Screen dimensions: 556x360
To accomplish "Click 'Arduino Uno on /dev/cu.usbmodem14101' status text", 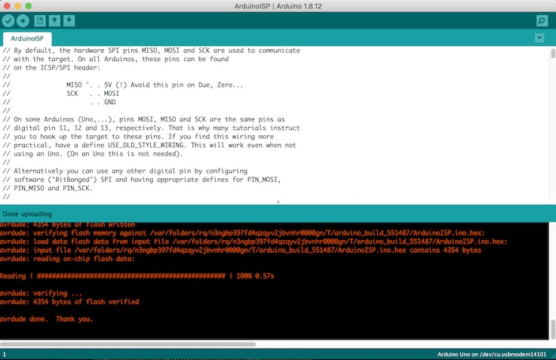I will click(491, 354).
